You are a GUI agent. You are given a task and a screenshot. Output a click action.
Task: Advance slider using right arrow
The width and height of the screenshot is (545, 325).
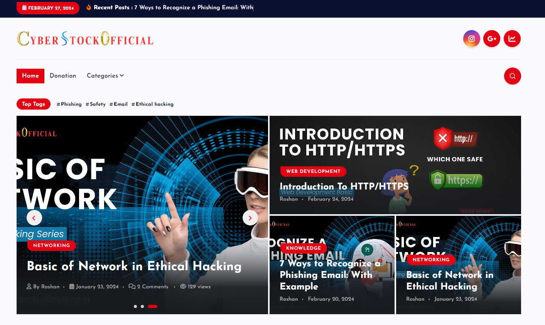click(250, 218)
